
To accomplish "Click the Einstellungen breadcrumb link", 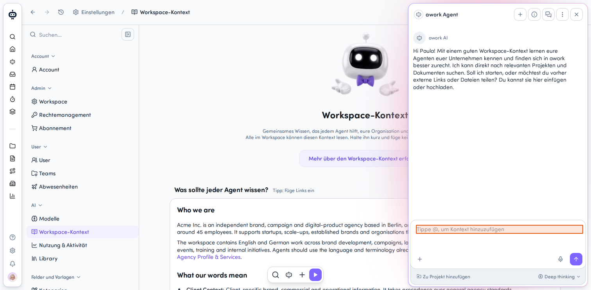I will click(94, 12).
